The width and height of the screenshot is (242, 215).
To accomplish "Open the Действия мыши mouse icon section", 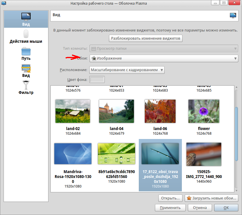I will coord(26,34).
